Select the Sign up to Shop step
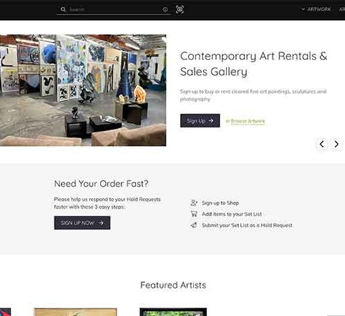 [x=220, y=203]
